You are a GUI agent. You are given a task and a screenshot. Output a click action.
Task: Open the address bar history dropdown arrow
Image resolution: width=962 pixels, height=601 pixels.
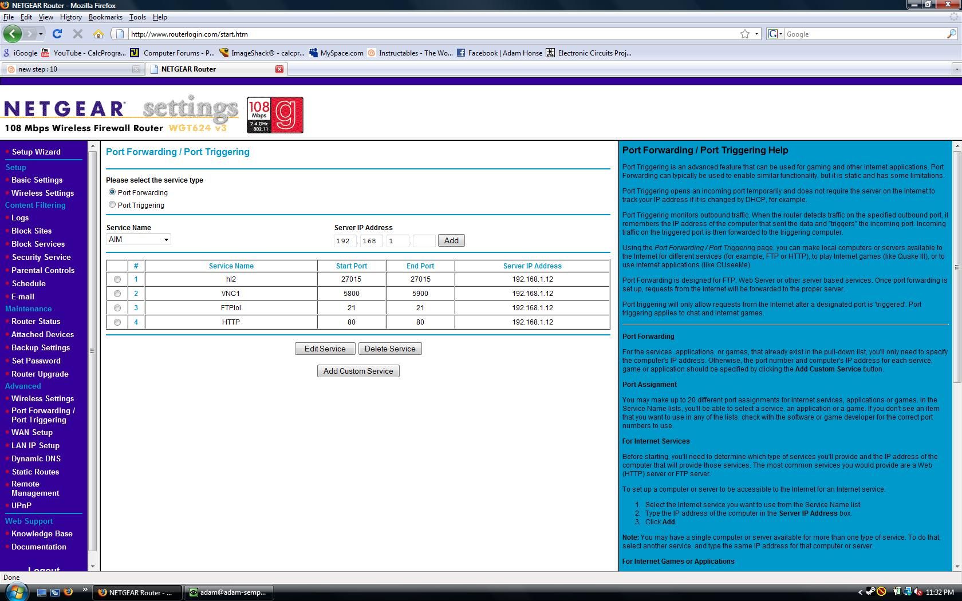pos(756,34)
